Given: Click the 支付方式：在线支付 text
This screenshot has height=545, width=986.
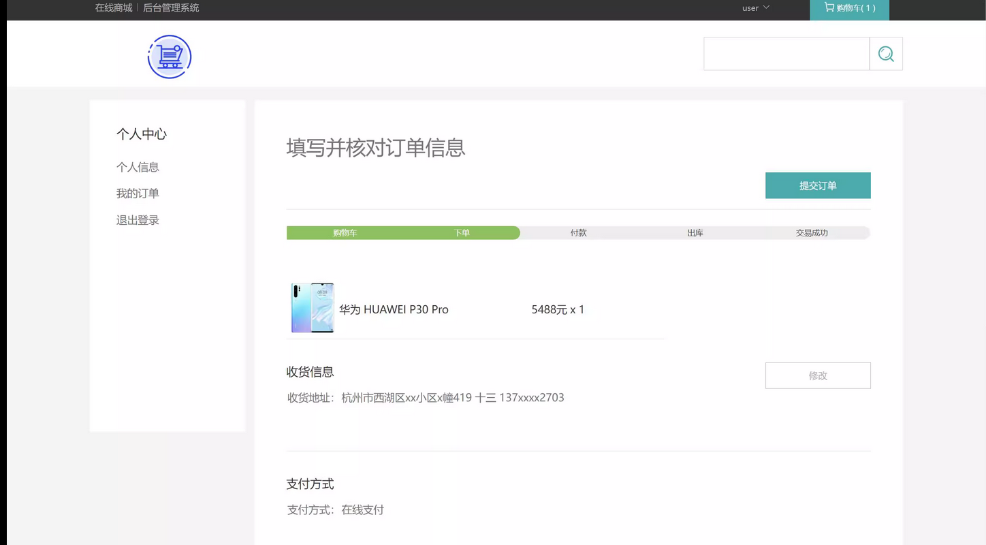Looking at the screenshot, I should [336, 510].
